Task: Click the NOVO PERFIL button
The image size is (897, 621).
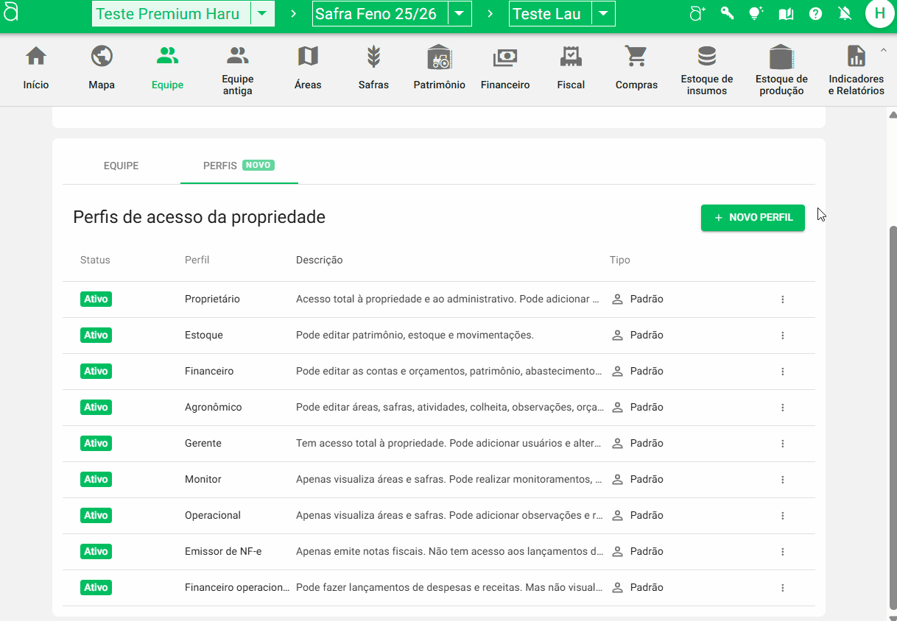Action: coord(753,218)
